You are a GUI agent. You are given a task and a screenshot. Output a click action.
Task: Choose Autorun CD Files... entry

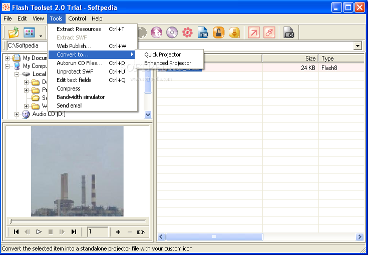click(x=93, y=63)
